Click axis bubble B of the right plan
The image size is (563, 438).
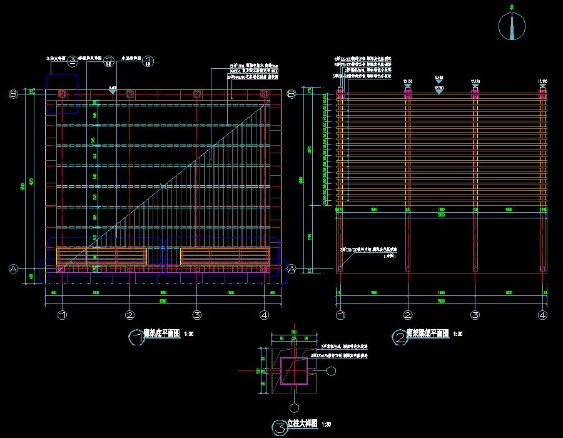click(291, 94)
